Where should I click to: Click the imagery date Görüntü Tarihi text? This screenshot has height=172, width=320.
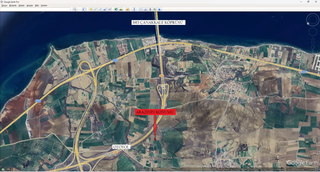(228, 170)
